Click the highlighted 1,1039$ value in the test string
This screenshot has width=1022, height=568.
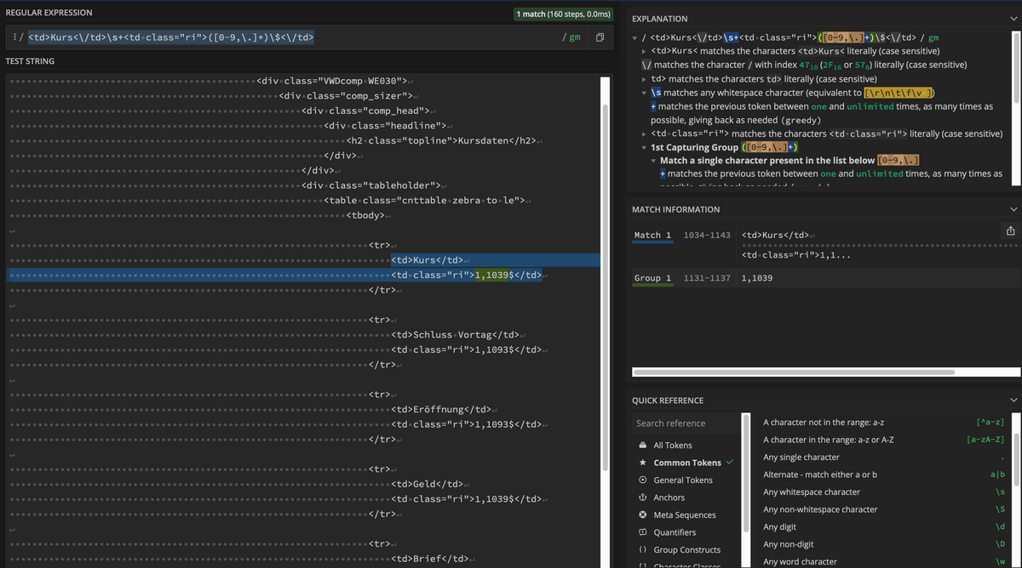click(x=492, y=275)
